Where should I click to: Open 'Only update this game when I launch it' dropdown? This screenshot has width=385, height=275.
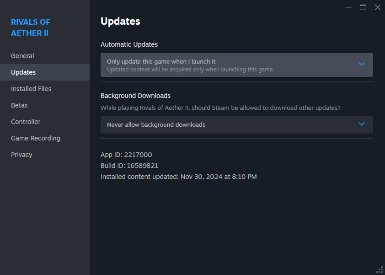[x=237, y=65]
